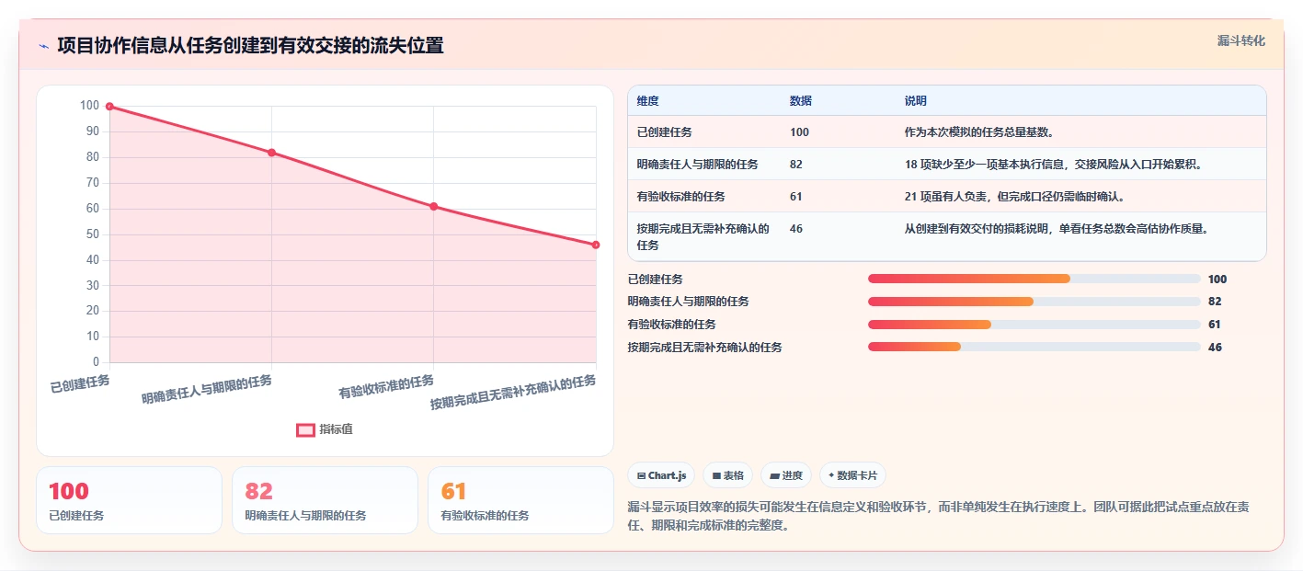Click the chart data point for 明确责任人与期限的任务

click(271, 153)
